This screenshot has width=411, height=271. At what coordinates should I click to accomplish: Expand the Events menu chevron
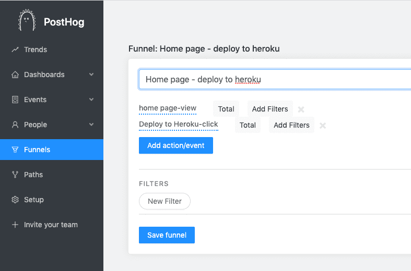click(x=91, y=100)
